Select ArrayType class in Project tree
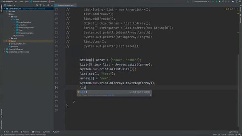242x136 pixels. point(21,25)
